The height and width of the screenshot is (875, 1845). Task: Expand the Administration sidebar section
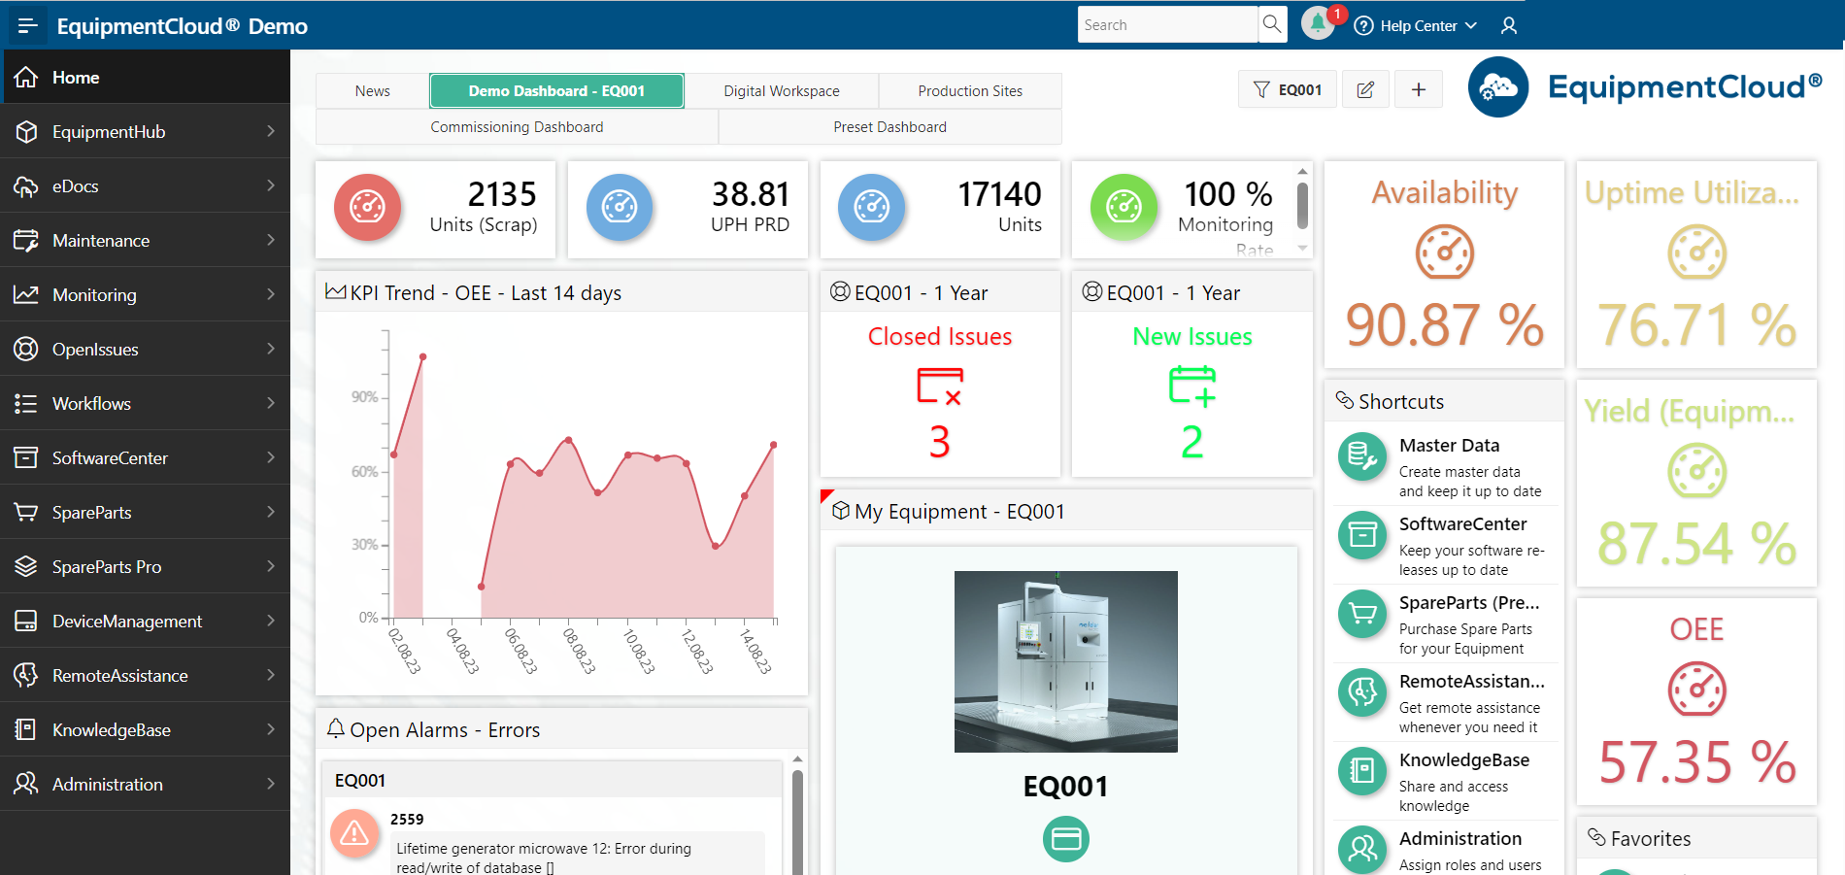pyautogui.click(x=26, y=784)
